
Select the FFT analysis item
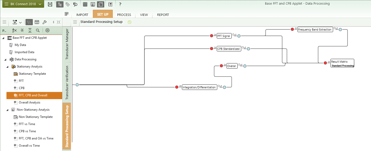click(21, 81)
